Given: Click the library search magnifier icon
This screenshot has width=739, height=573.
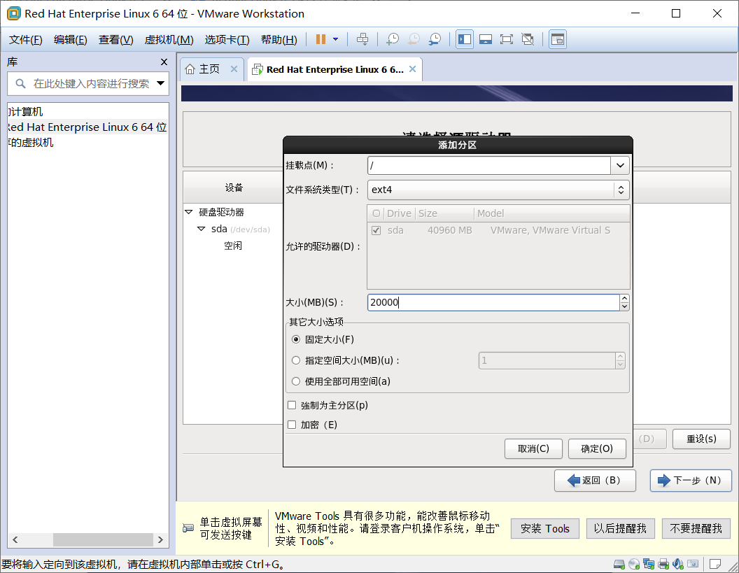Looking at the screenshot, I should 20,84.
